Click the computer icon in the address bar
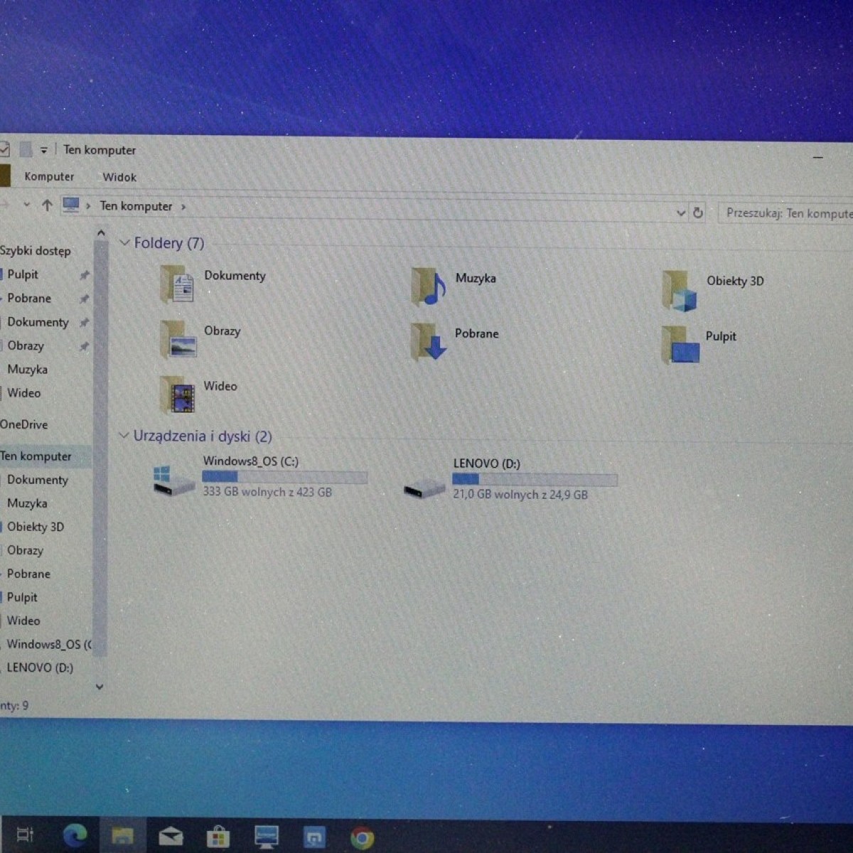This screenshot has width=853, height=853. click(71, 205)
